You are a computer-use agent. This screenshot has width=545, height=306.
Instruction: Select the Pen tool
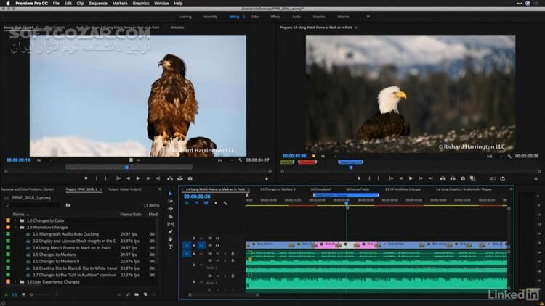170,232
